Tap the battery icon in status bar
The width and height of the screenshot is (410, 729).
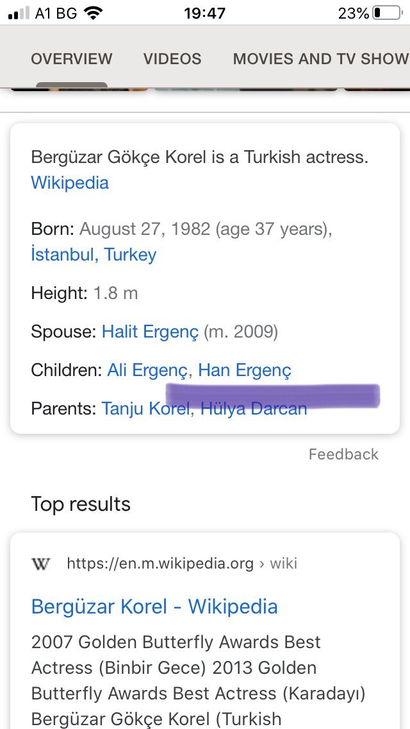[386, 13]
